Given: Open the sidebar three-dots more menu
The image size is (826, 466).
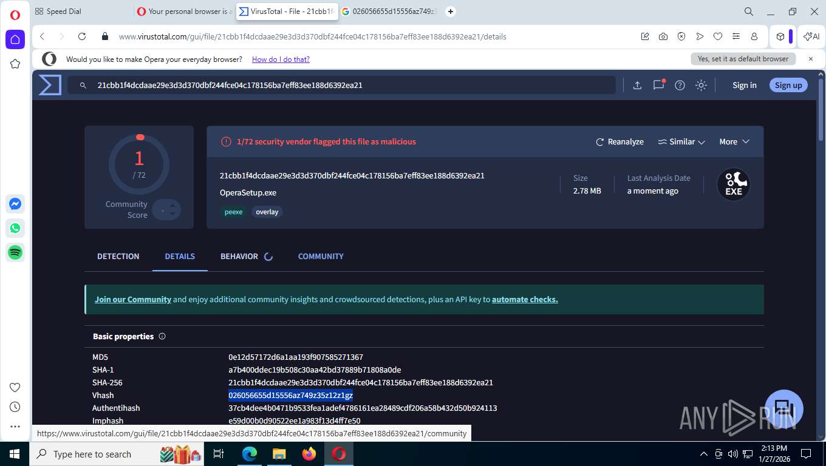Looking at the screenshot, I should [15, 427].
